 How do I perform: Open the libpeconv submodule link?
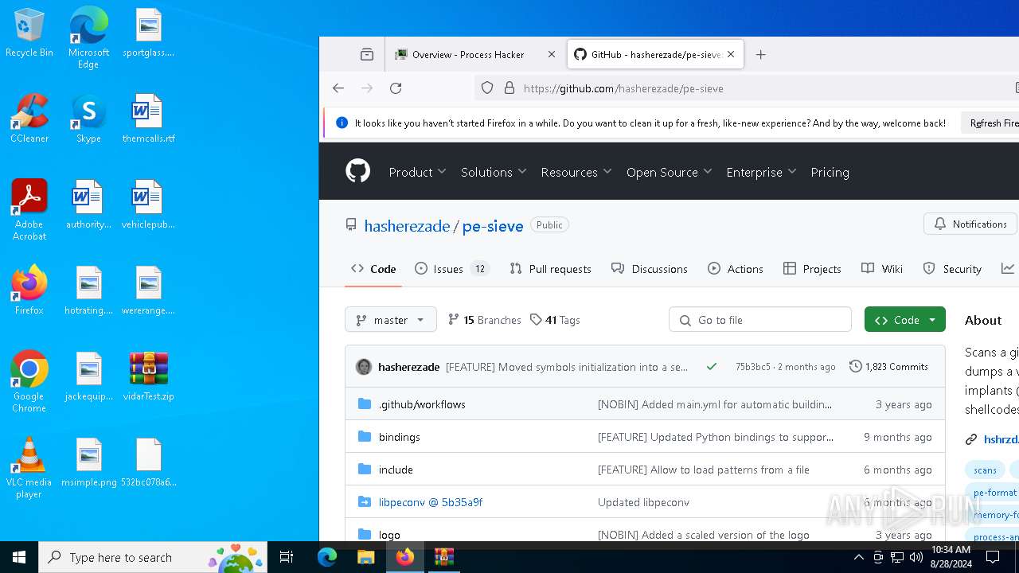[x=431, y=502]
